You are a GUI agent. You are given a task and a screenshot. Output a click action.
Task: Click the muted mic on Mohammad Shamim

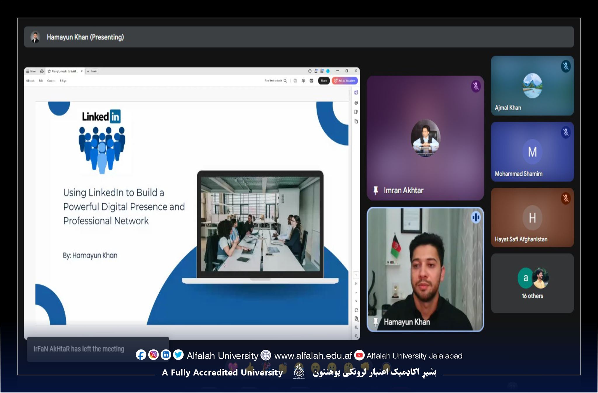[566, 132]
